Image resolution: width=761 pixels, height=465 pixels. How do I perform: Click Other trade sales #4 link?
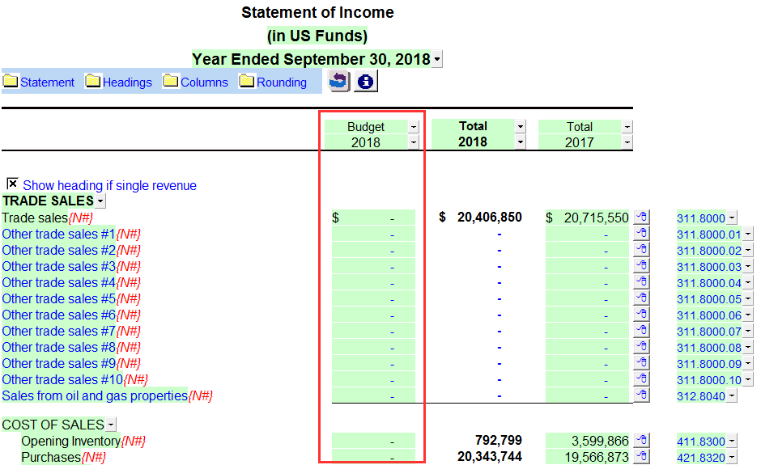point(58,283)
